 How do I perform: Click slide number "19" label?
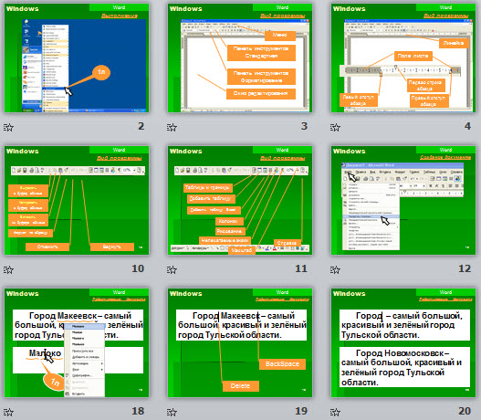point(301,411)
